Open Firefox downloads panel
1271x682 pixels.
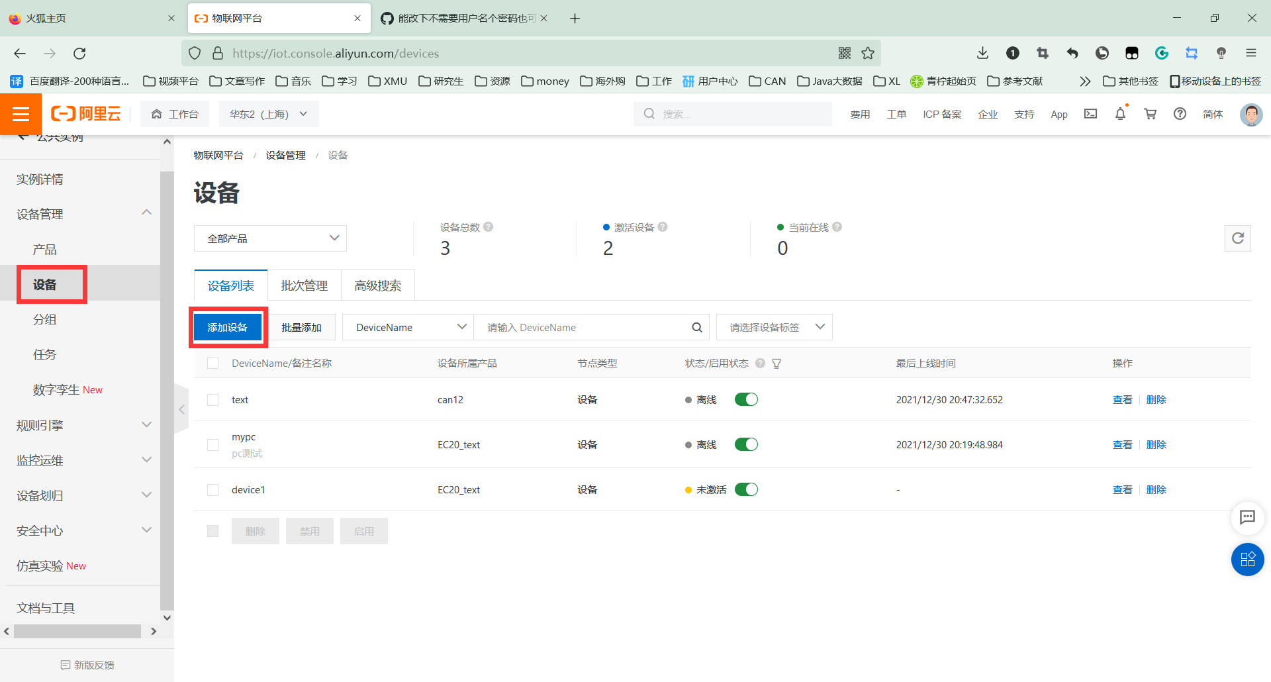[x=982, y=54]
